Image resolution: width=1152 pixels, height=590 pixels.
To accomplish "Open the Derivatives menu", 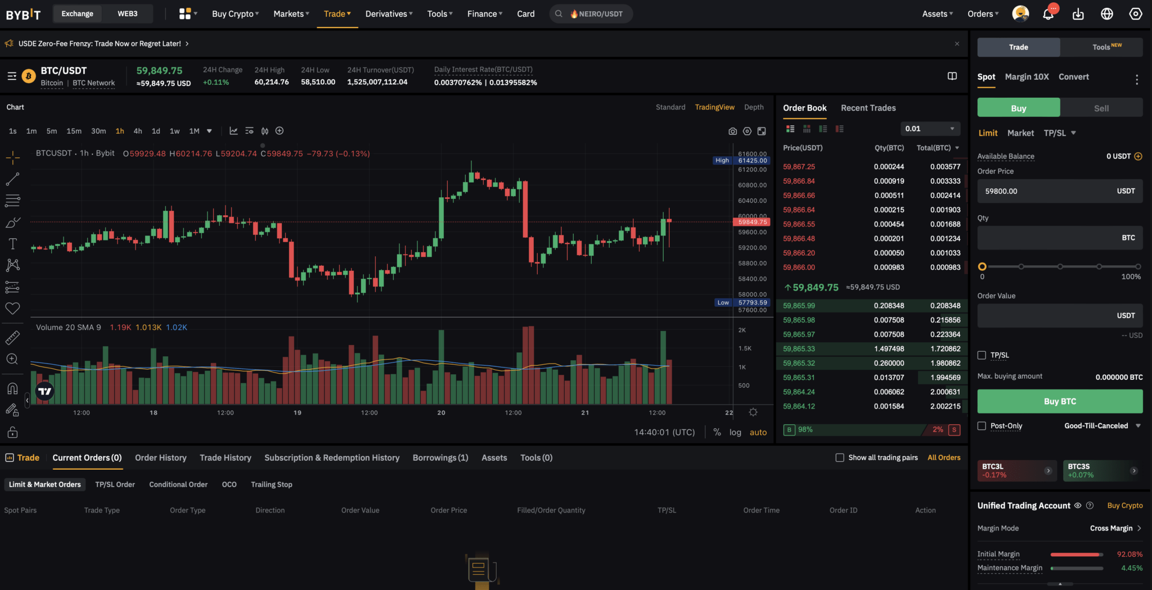I will 388,14.
